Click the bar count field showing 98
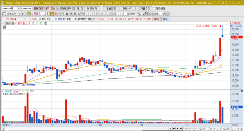This screenshot has width=244, height=131. pyautogui.click(x=127, y=14)
